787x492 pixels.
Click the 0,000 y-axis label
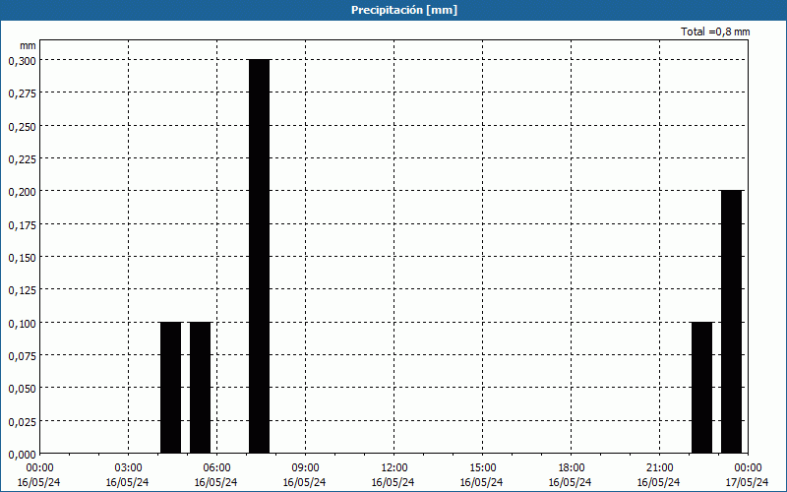tap(22, 455)
